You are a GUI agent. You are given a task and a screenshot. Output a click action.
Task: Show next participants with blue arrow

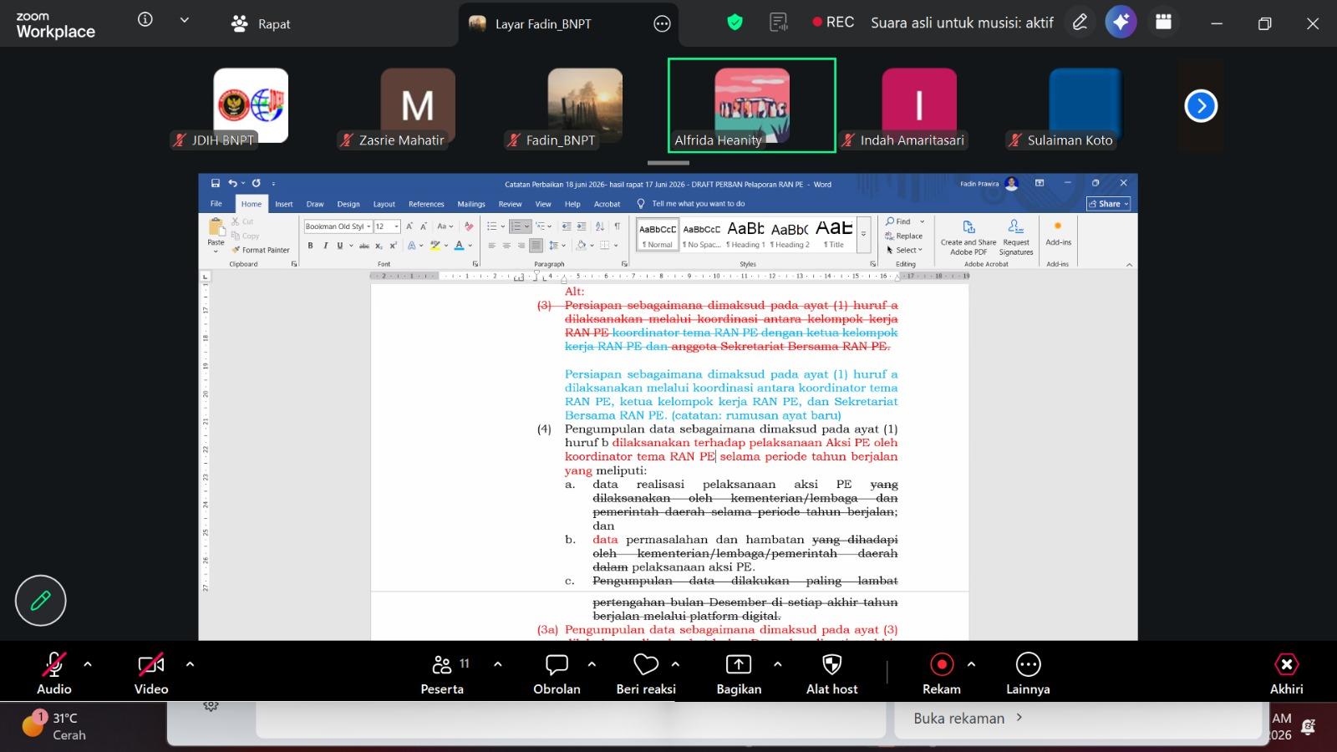(x=1201, y=105)
